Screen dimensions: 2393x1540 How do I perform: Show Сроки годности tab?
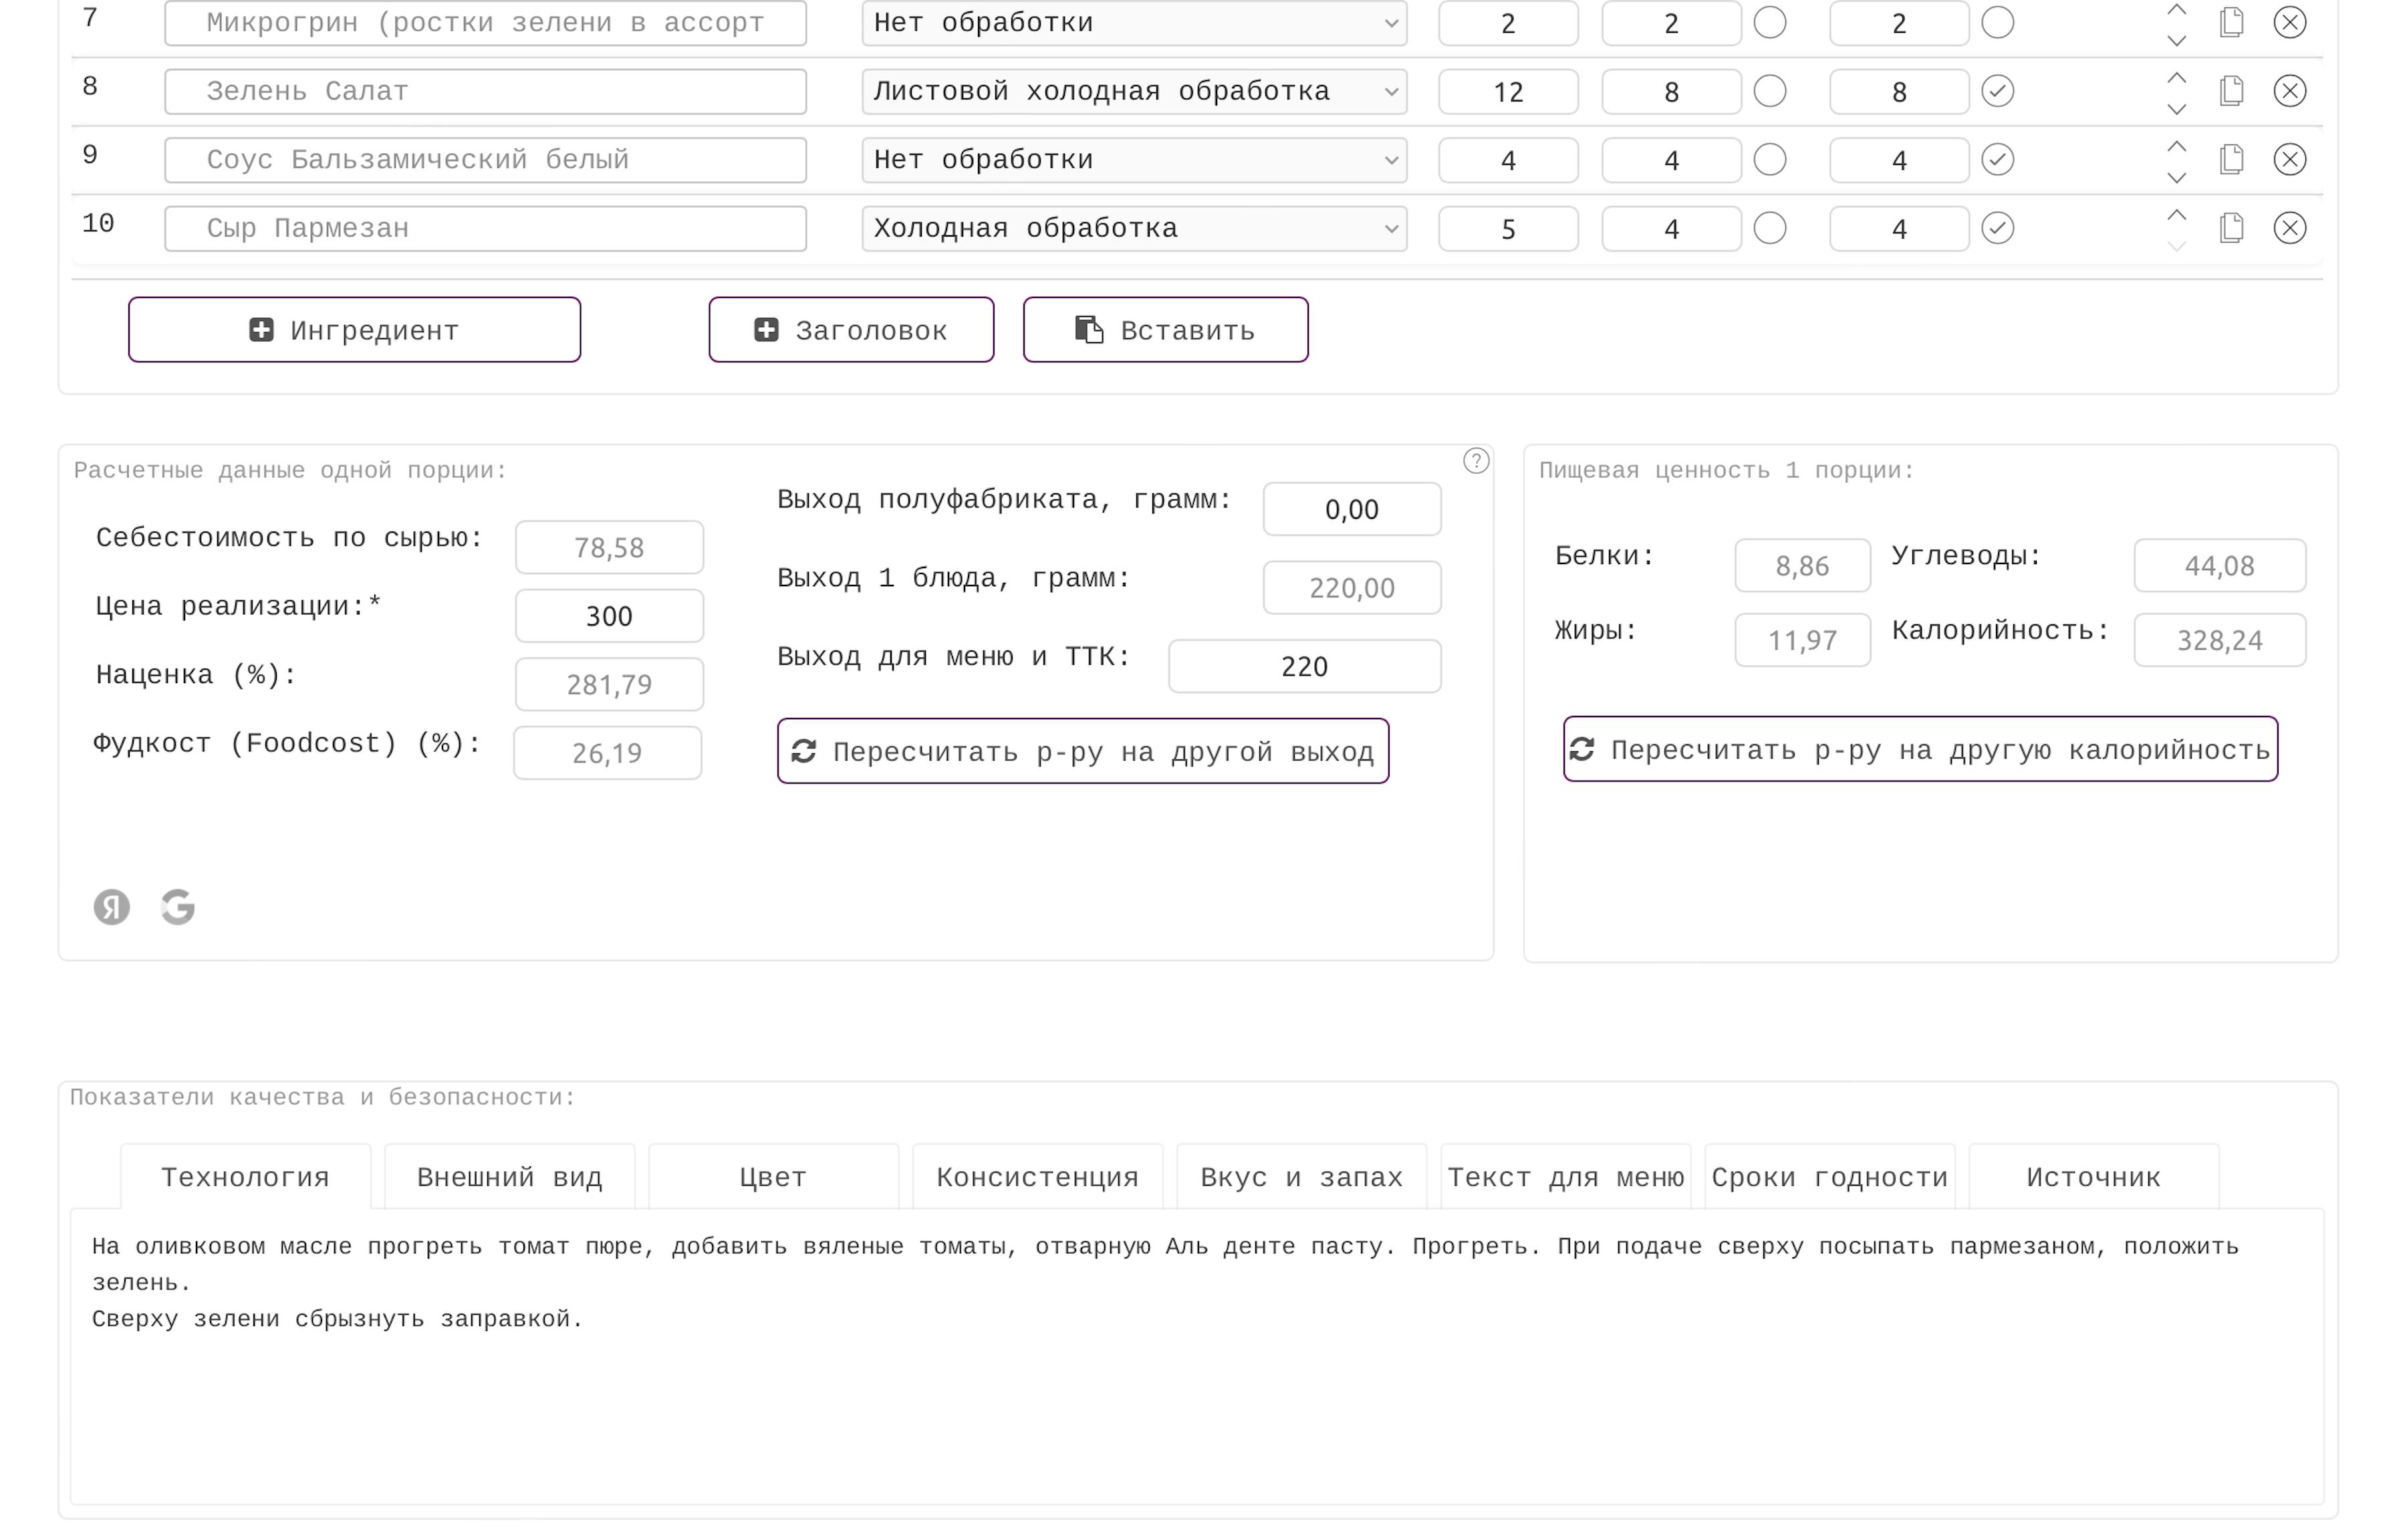pyautogui.click(x=1829, y=1177)
